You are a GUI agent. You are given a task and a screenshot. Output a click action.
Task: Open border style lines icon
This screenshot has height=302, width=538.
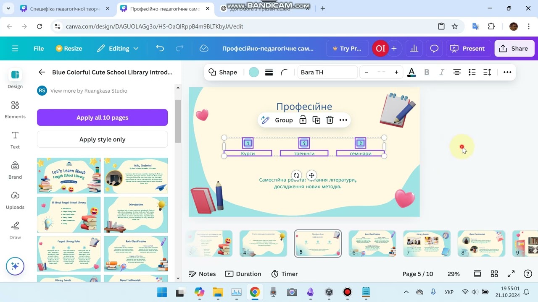pos(269,72)
